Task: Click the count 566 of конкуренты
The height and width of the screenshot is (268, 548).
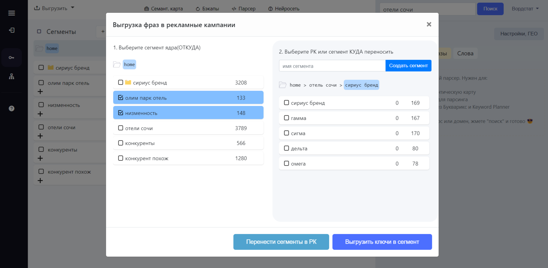Action: click(241, 143)
